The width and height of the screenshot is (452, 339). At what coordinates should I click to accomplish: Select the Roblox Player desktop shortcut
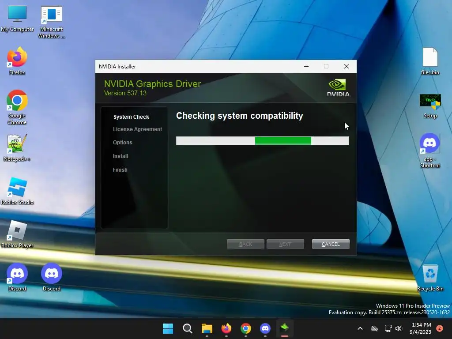point(17,234)
